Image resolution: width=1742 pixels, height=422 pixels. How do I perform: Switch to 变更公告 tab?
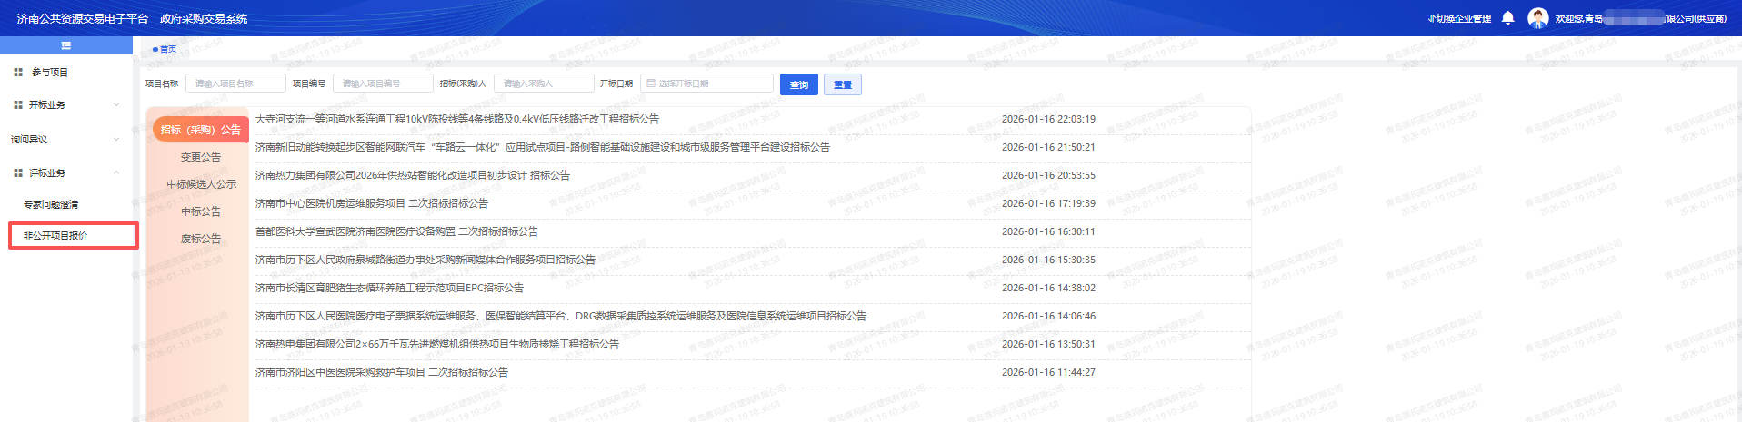tap(200, 157)
